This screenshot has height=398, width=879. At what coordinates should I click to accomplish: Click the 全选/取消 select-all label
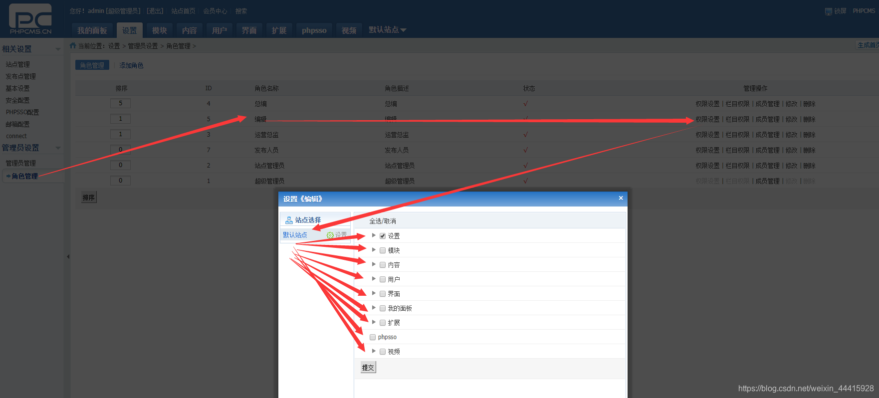click(x=383, y=221)
